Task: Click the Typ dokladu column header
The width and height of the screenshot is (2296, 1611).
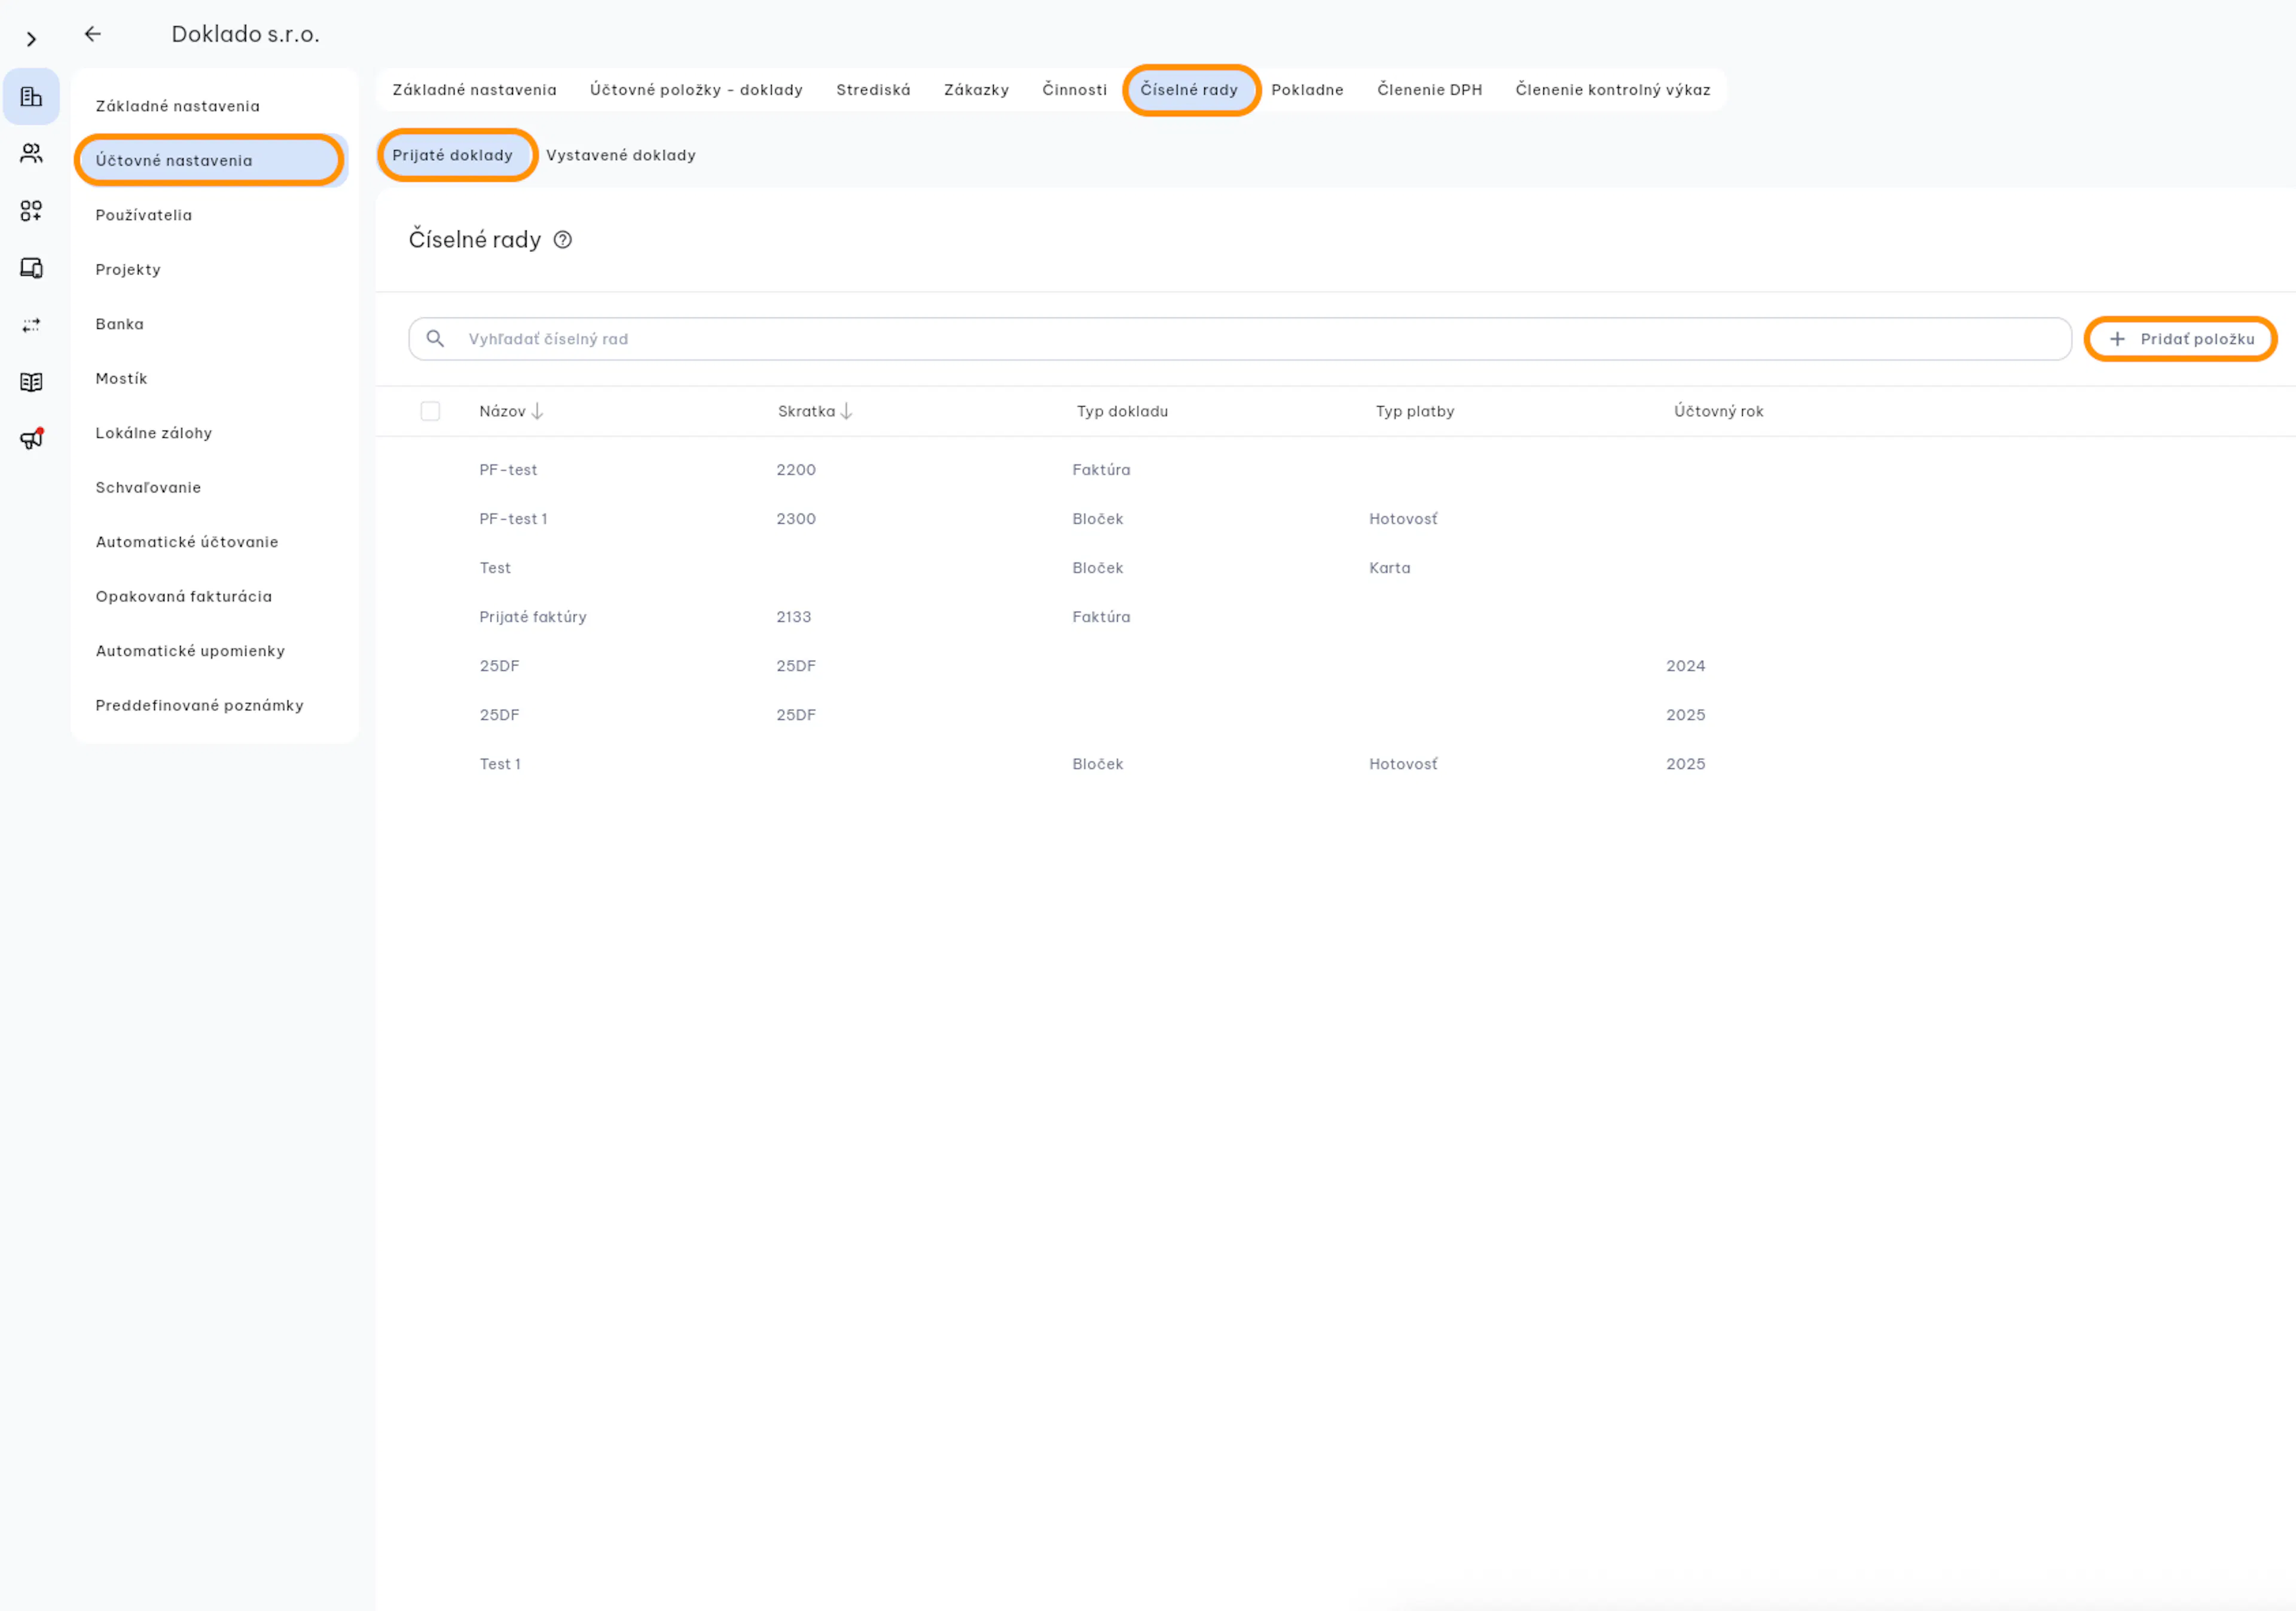Action: pyautogui.click(x=1122, y=411)
